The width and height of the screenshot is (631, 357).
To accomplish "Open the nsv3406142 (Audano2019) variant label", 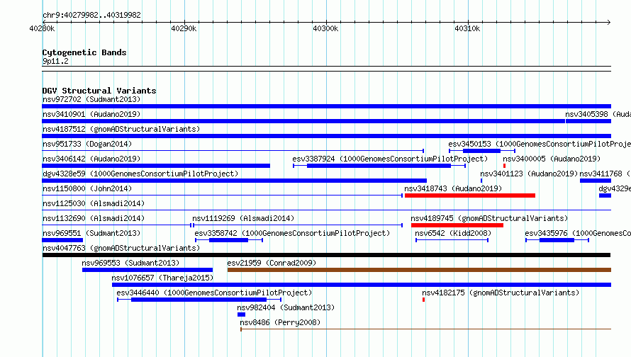I will (91, 159).
